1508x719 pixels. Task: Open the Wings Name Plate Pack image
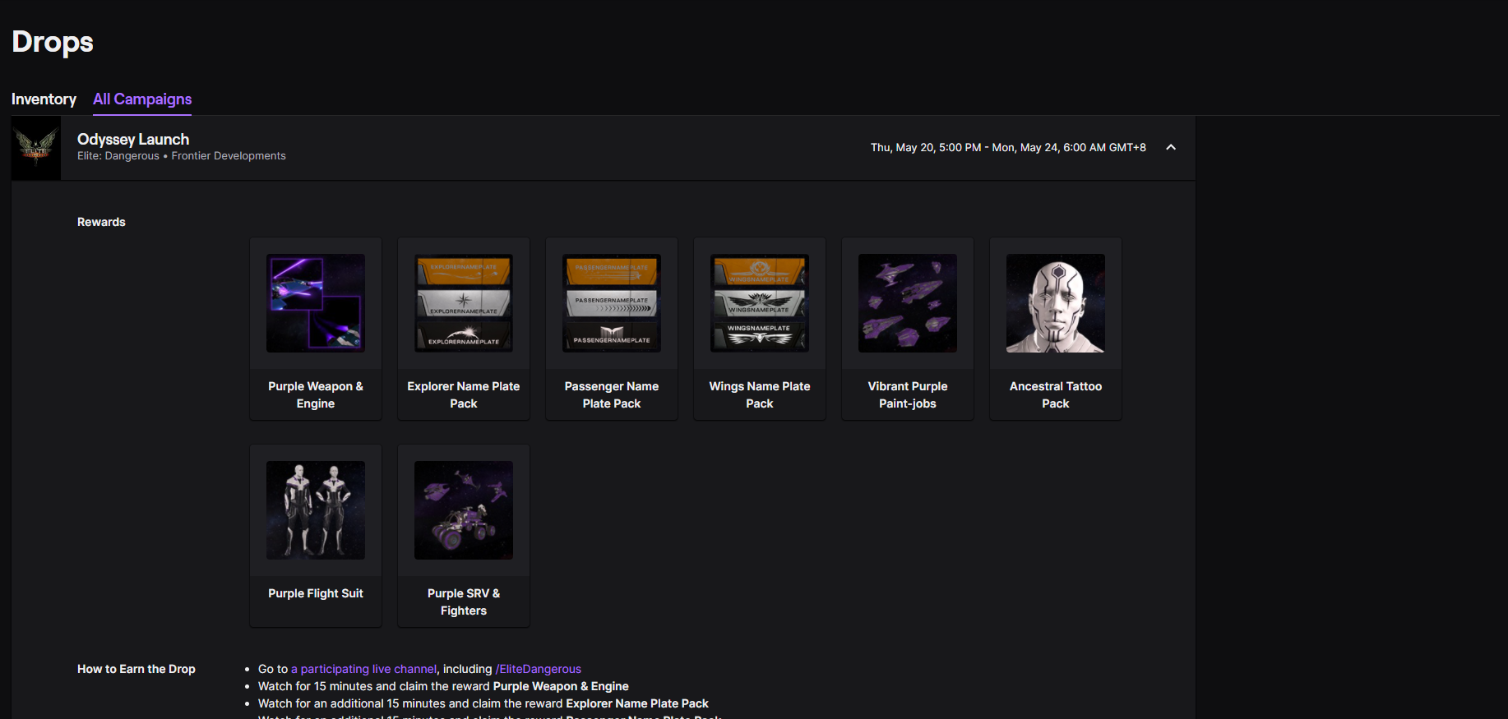(760, 303)
